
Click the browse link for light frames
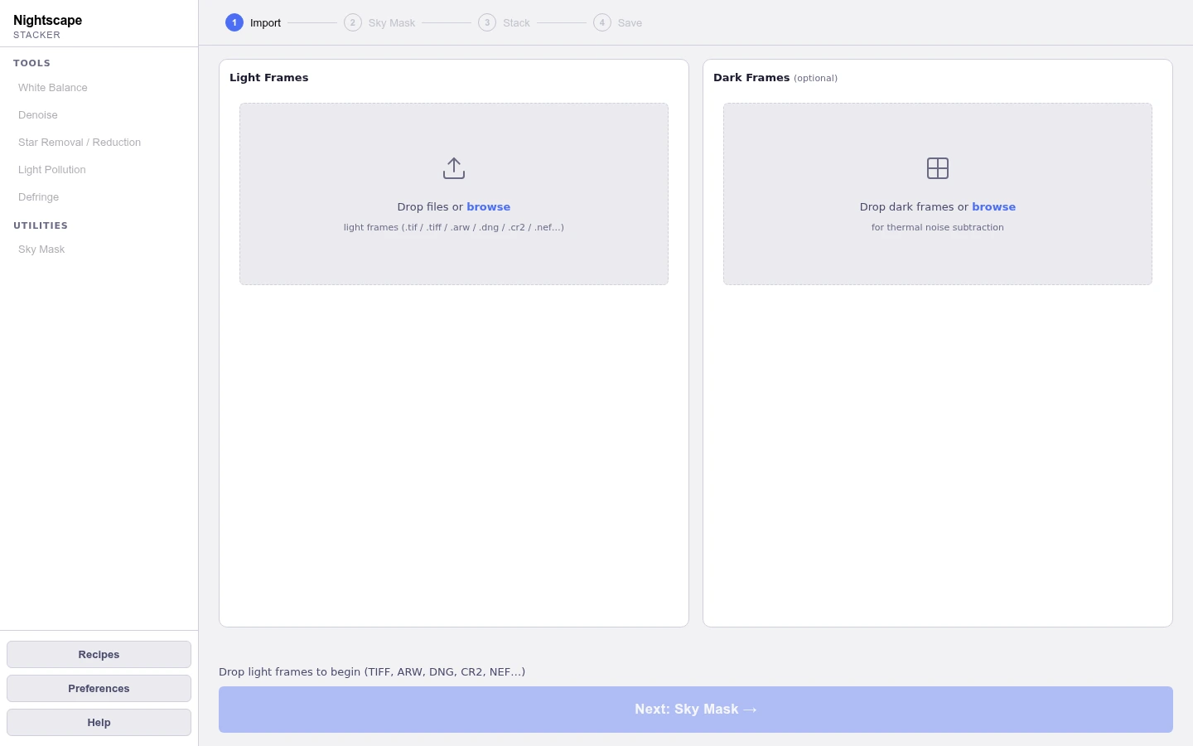pyautogui.click(x=489, y=207)
